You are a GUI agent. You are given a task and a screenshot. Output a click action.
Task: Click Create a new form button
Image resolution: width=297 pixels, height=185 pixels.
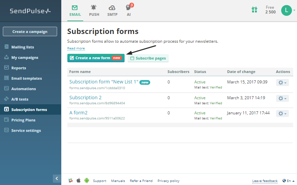(96, 58)
